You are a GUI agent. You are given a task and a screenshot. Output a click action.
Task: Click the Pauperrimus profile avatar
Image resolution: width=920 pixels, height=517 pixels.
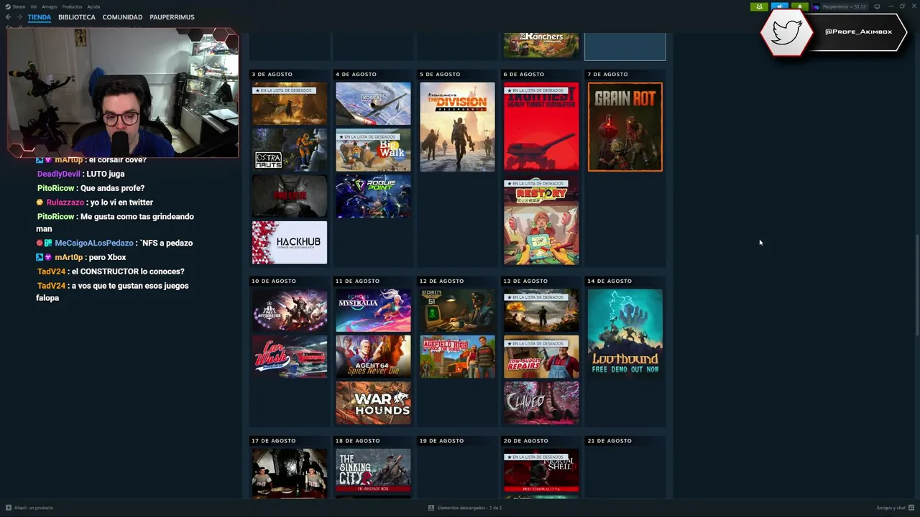817,6
